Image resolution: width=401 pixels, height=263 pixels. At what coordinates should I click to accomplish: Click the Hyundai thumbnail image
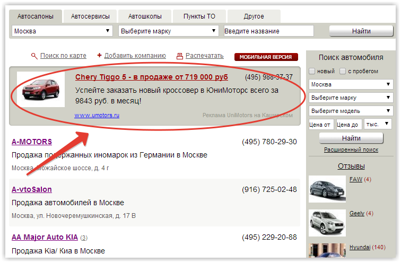tap(327, 250)
